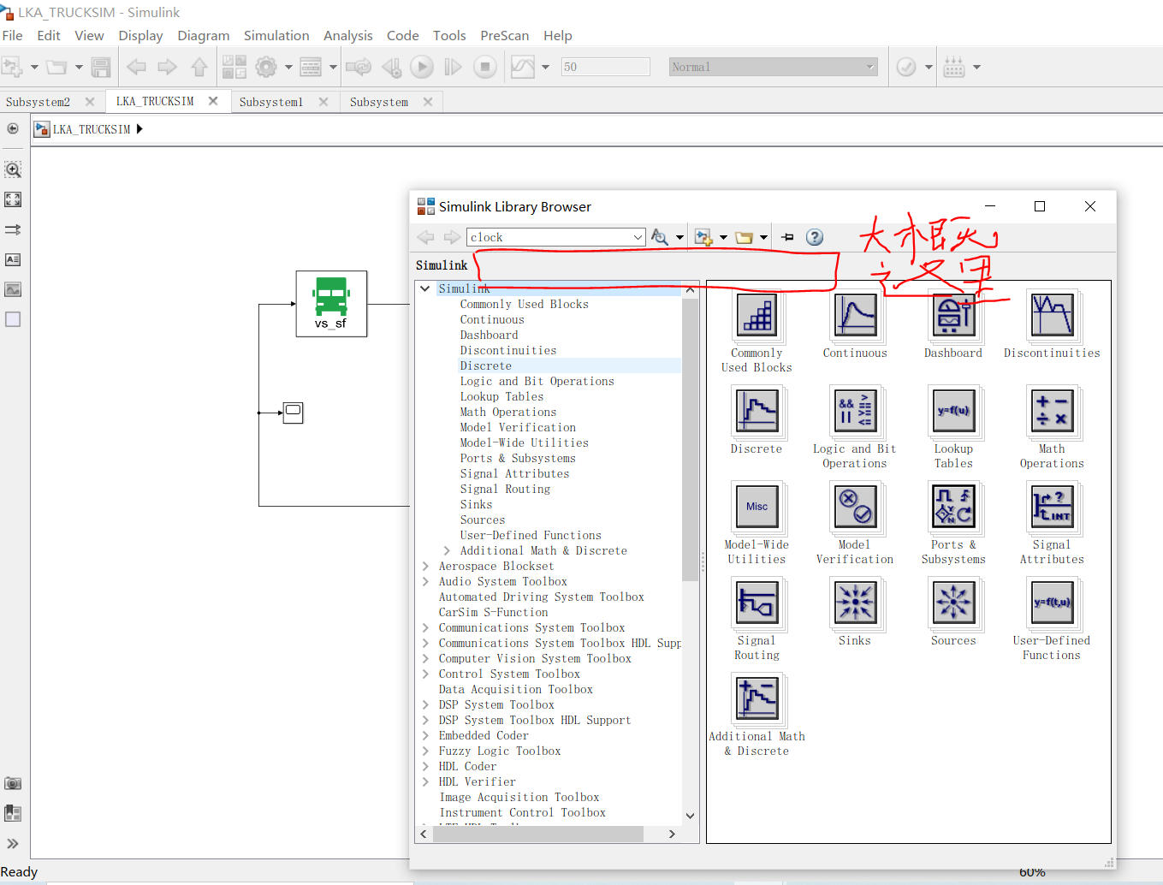Expand the Aerospace Blockset tree node
Screen dimensions: 1163x885
[425, 566]
